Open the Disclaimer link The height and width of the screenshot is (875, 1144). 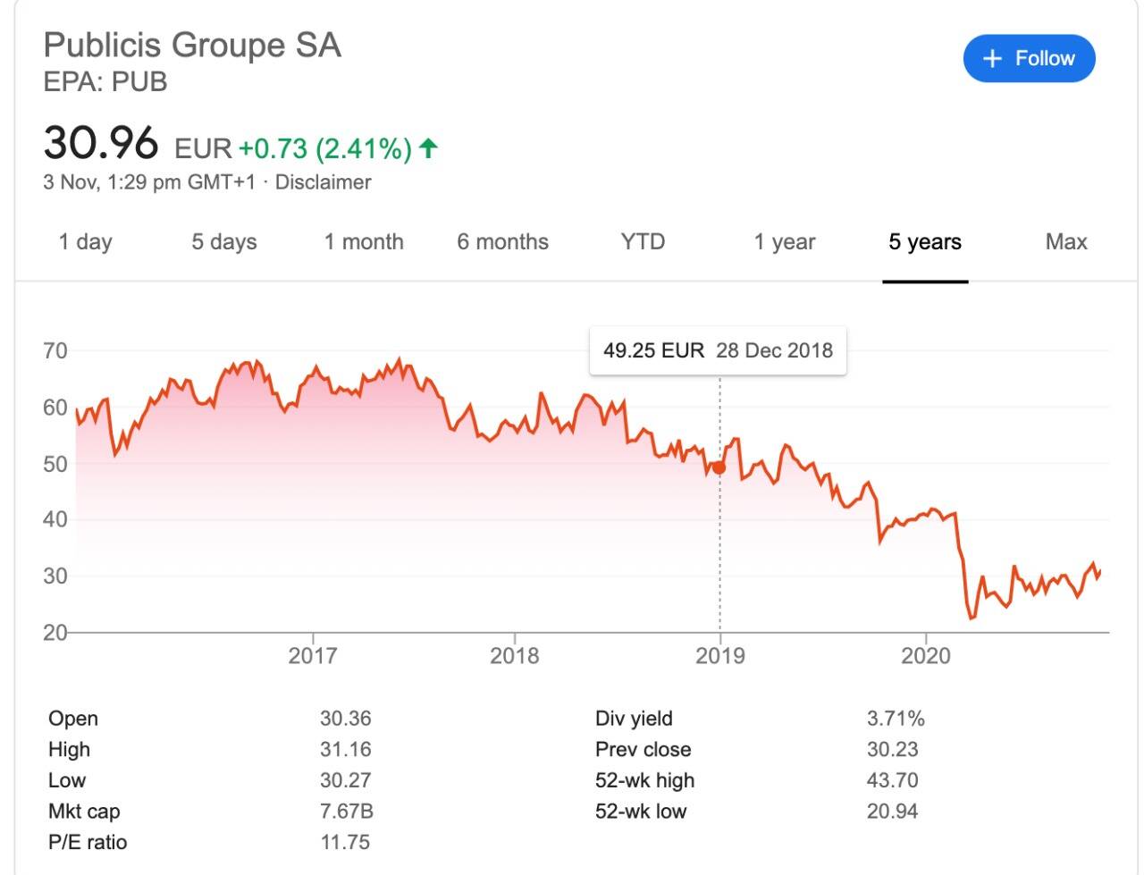pos(323,182)
